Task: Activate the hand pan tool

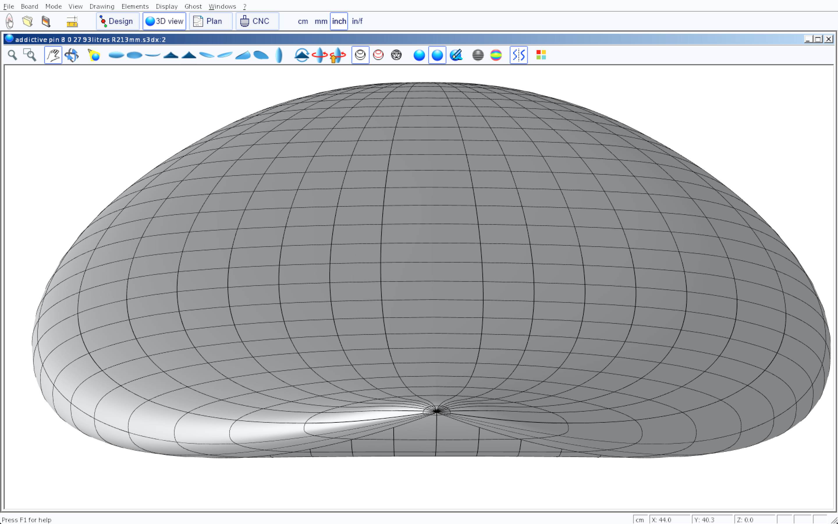Action: point(53,55)
